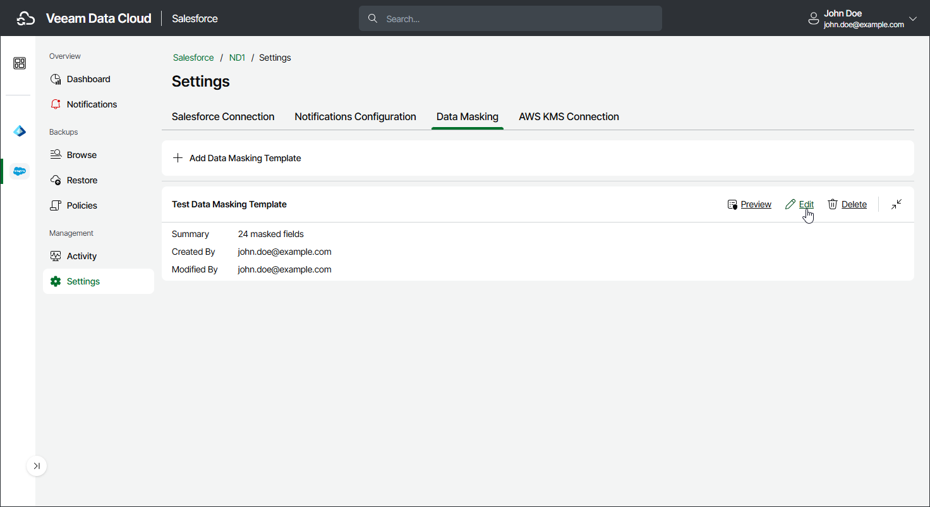Open the grid dashboard icon in left rail
The width and height of the screenshot is (930, 507).
[20, 63]
